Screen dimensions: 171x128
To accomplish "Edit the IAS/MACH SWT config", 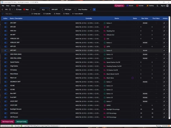I will (x=164, y=82).
